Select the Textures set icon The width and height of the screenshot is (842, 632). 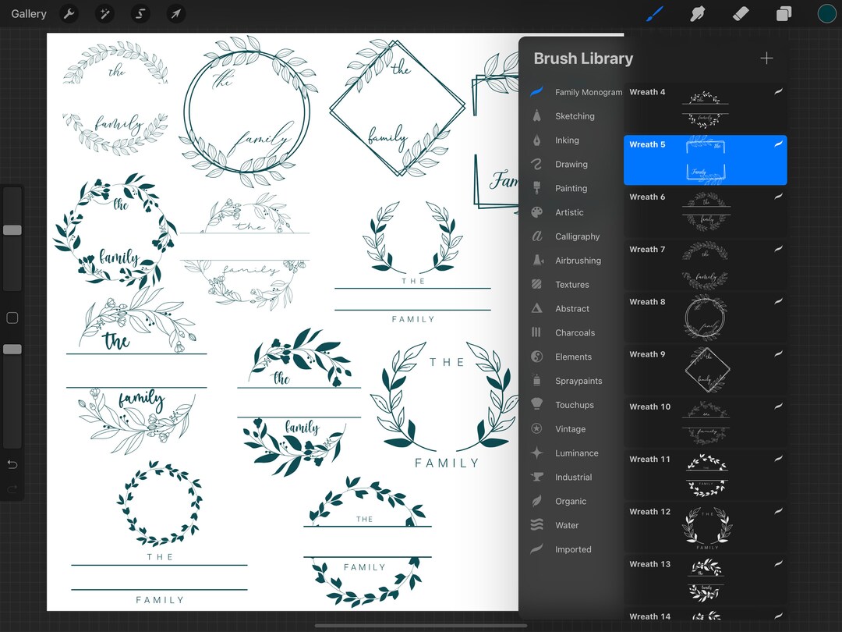(x=536, y=284)
